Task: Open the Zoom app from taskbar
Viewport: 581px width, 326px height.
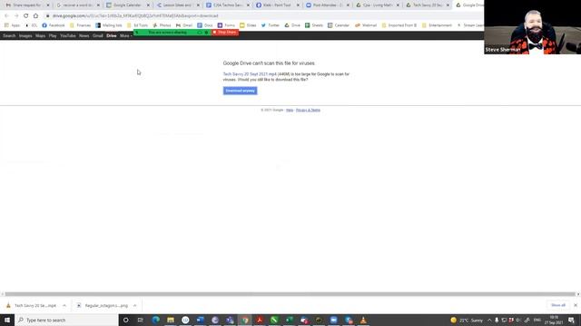Action: 333,320
